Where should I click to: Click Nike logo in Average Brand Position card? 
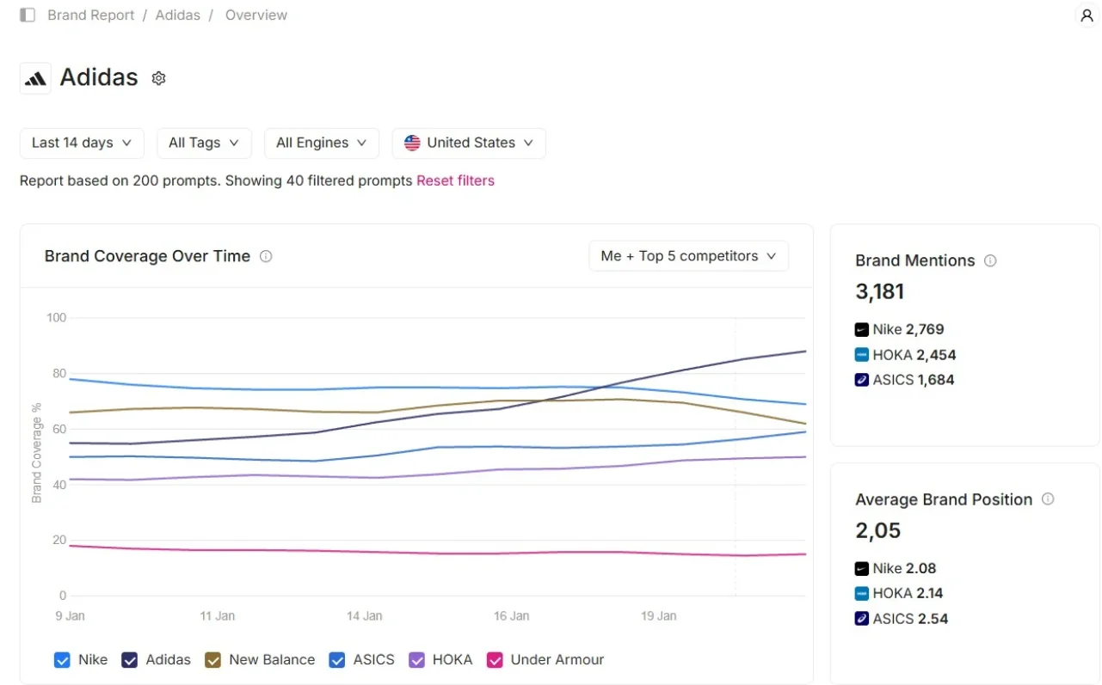(862, 568)
